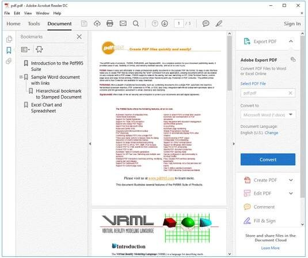Click the Comment label in tools pane
Image resolution: width=308 pixels, height=258 pixels.
[264, 207]
